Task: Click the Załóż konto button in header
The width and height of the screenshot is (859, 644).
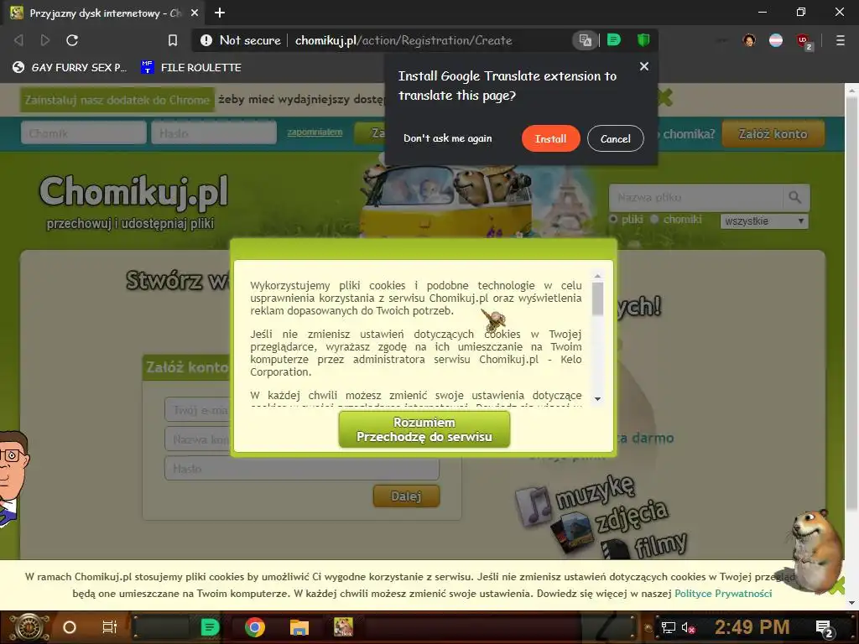Action: pos(773,133)
